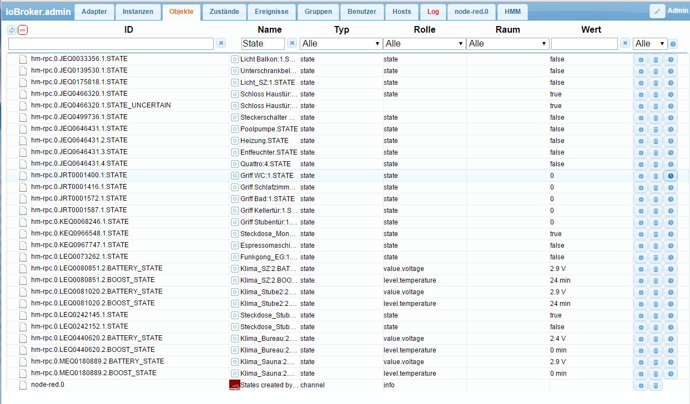Open settings for node-red.0 object
Screen dimensions: 690x404
pyautogui.click(x=641, y=385)
